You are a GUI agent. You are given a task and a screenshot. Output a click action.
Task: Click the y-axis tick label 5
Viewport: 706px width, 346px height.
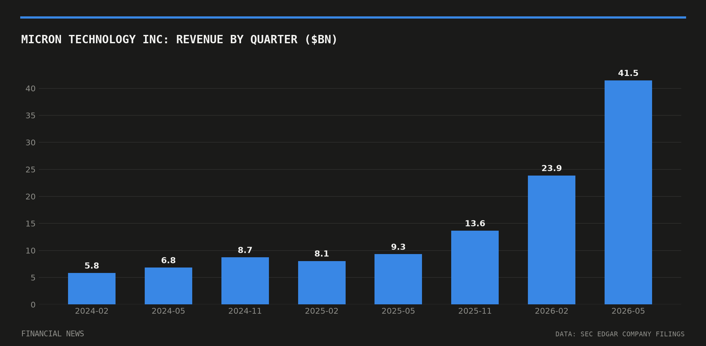[33, 278]
